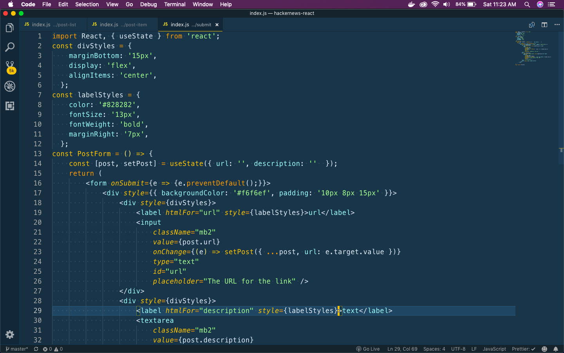Image resolution: width=564 pixels, height=353 pixels.
Task: Click the code minimap preview
Action: pyautogui.click(x=534, y=48)
